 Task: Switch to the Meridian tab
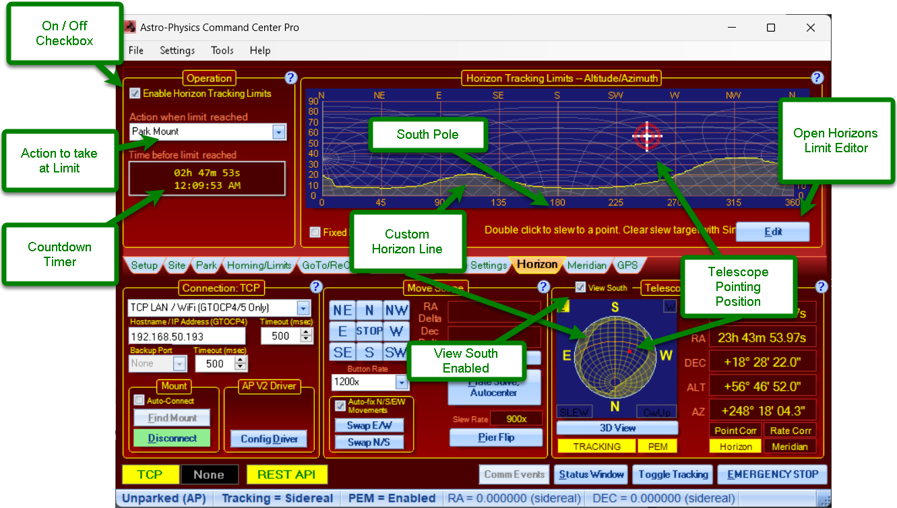point(587,265)
